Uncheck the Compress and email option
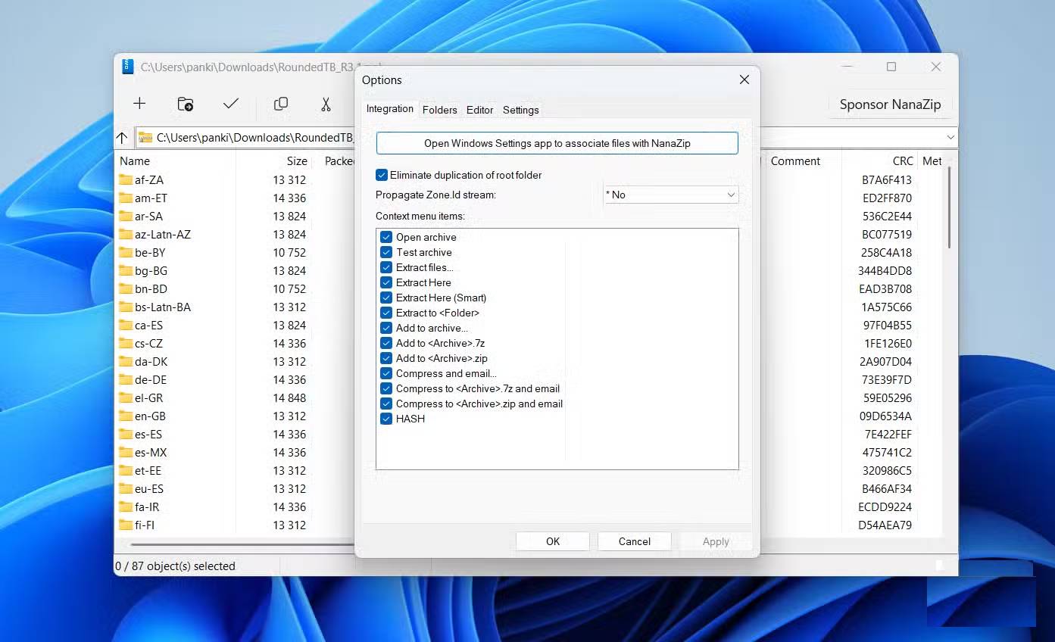The image size is (1055, 642). click(x=386, y=373)
